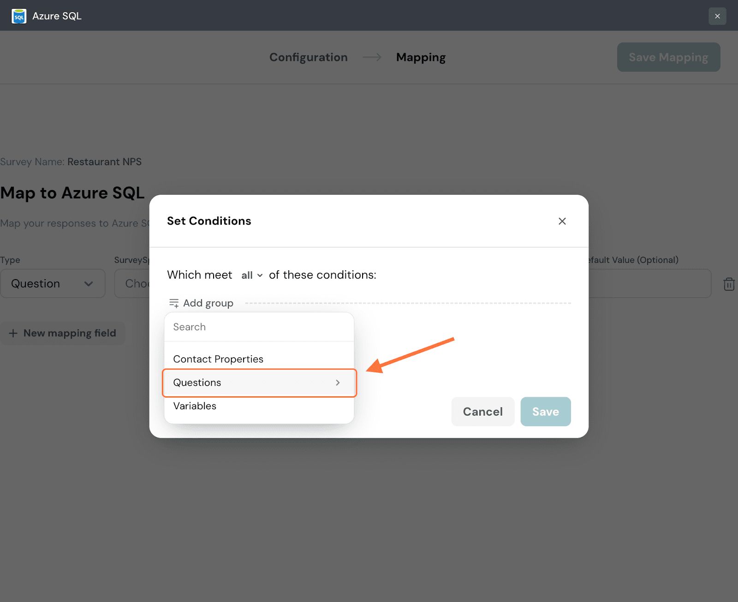Click the Azure SQL logo icon

[19, 16]
